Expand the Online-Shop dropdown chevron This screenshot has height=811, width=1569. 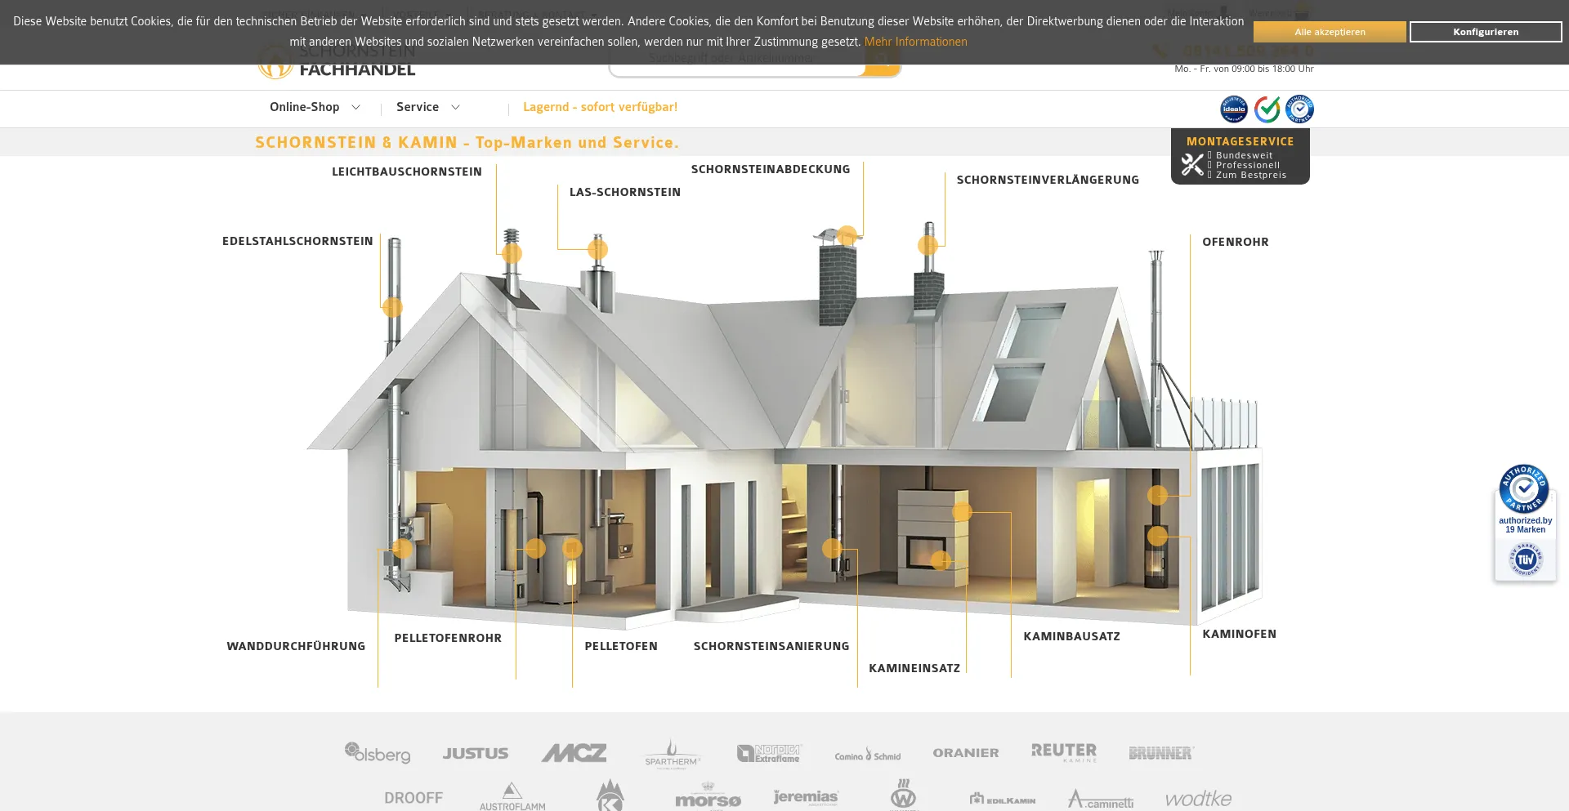click(355, 108)
